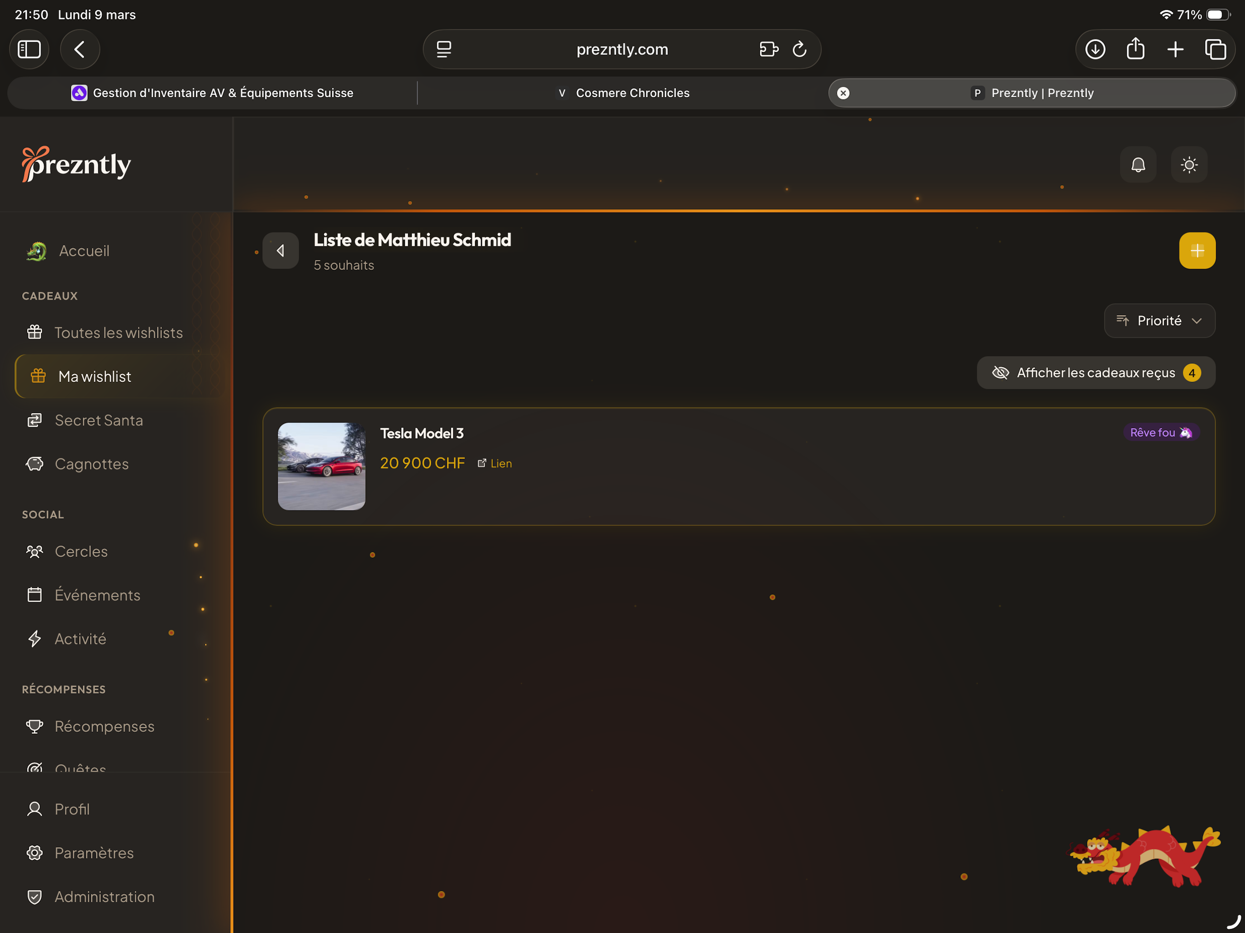Image resolution: width=1245 pixels, height=933 pixels.
Task: Toggle light theme with sun icon
Action: pyautogui.click(x=1189, y=165)
